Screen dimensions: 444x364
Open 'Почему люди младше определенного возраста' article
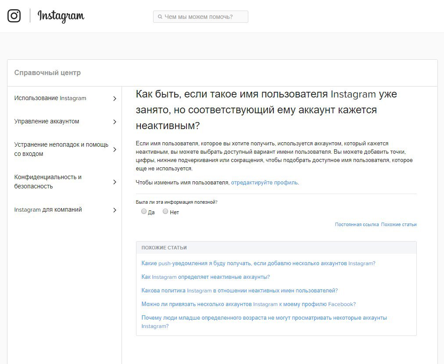pyautogui.click(x=264, y=322)
